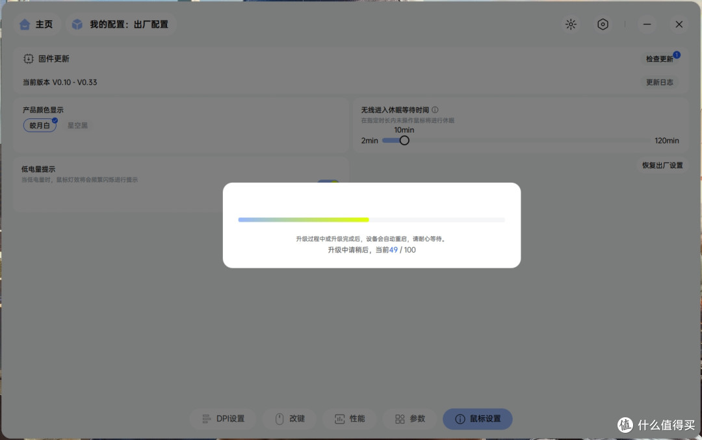Switch to DPI设置 tab
Image resolution: width=702 pixels, height=440 pixels.
coord(223,419)
